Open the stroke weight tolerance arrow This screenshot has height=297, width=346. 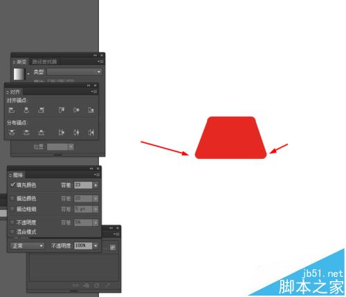click(x=95, y=209)
